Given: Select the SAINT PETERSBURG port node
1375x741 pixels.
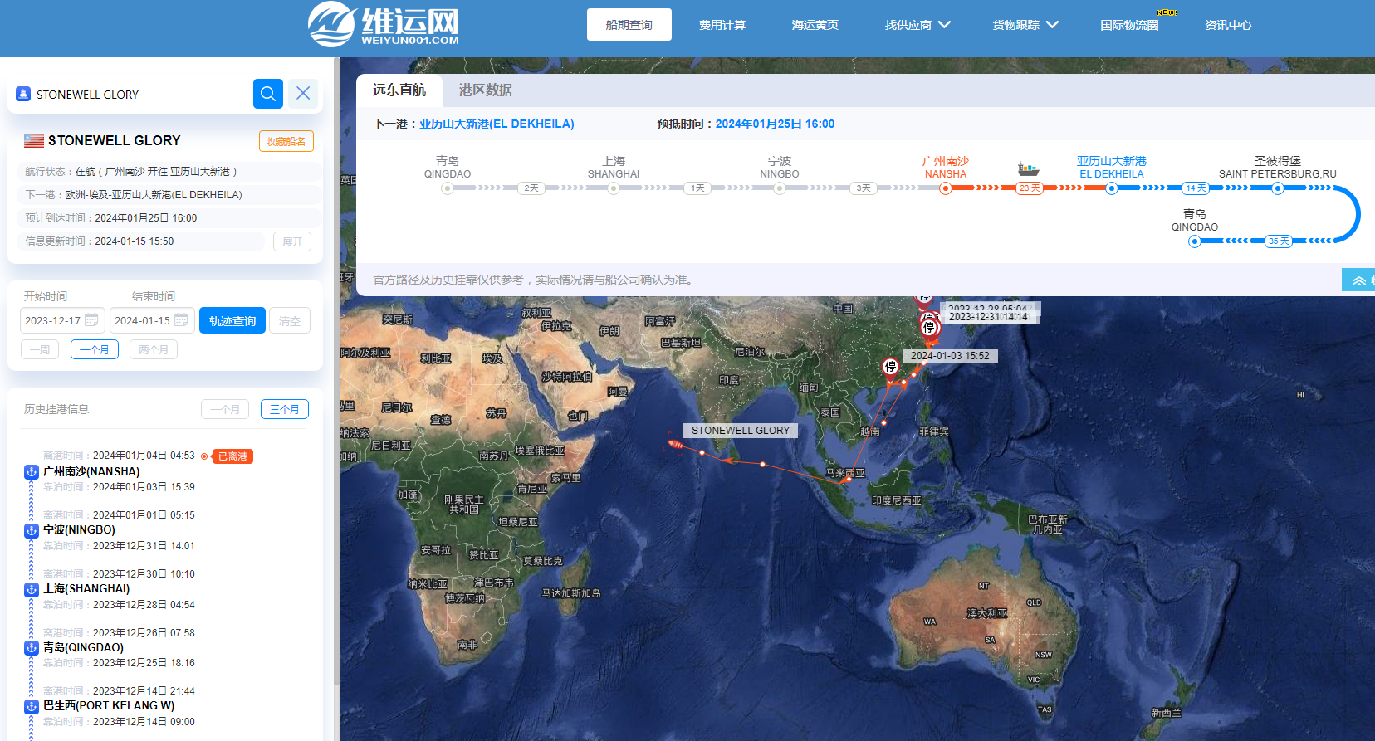Looking at the screenshot, I should pyautogui.click(x=1278, y=188).
